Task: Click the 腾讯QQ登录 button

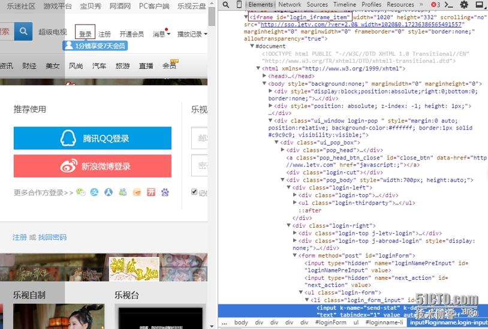Action: point(92,138)
